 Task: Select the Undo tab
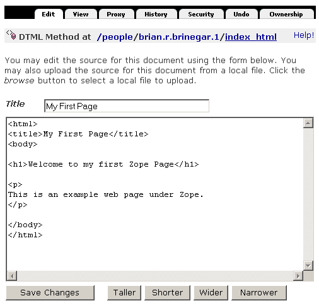coord(241,14)
